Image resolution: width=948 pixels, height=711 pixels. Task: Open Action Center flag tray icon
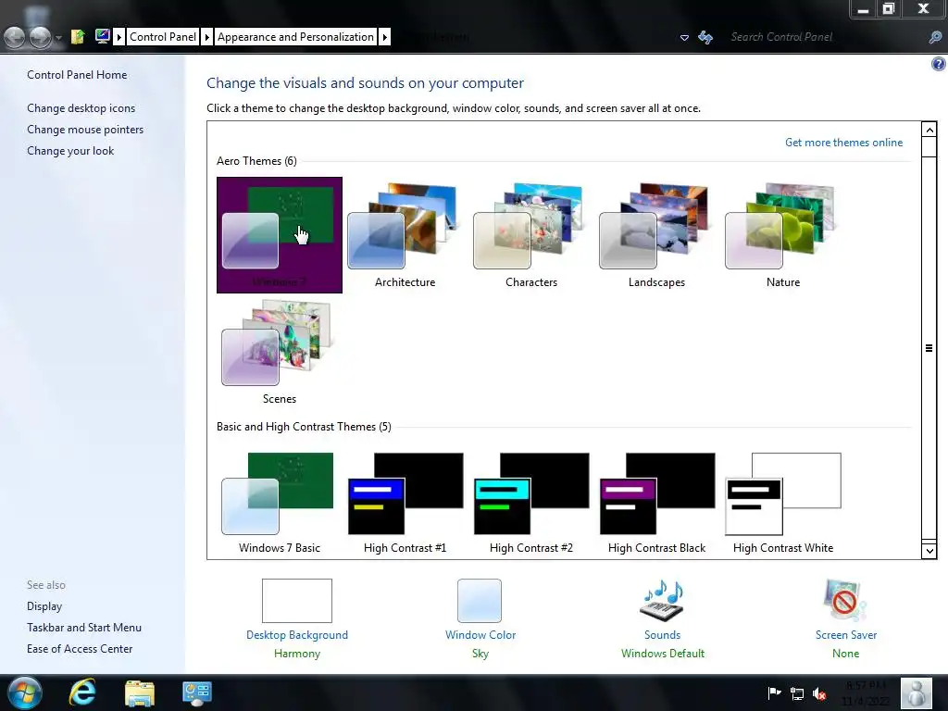774,693
